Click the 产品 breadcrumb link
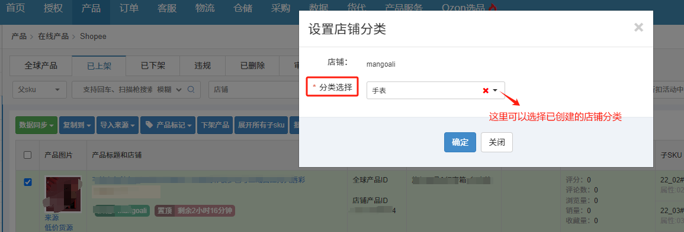This screenshot has width=684, height=232. tap(19, 37)
